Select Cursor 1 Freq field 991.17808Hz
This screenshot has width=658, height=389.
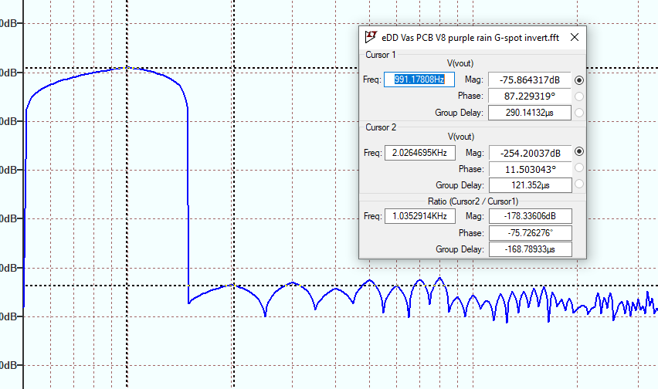pyautogui.click(x=419, y=79)
